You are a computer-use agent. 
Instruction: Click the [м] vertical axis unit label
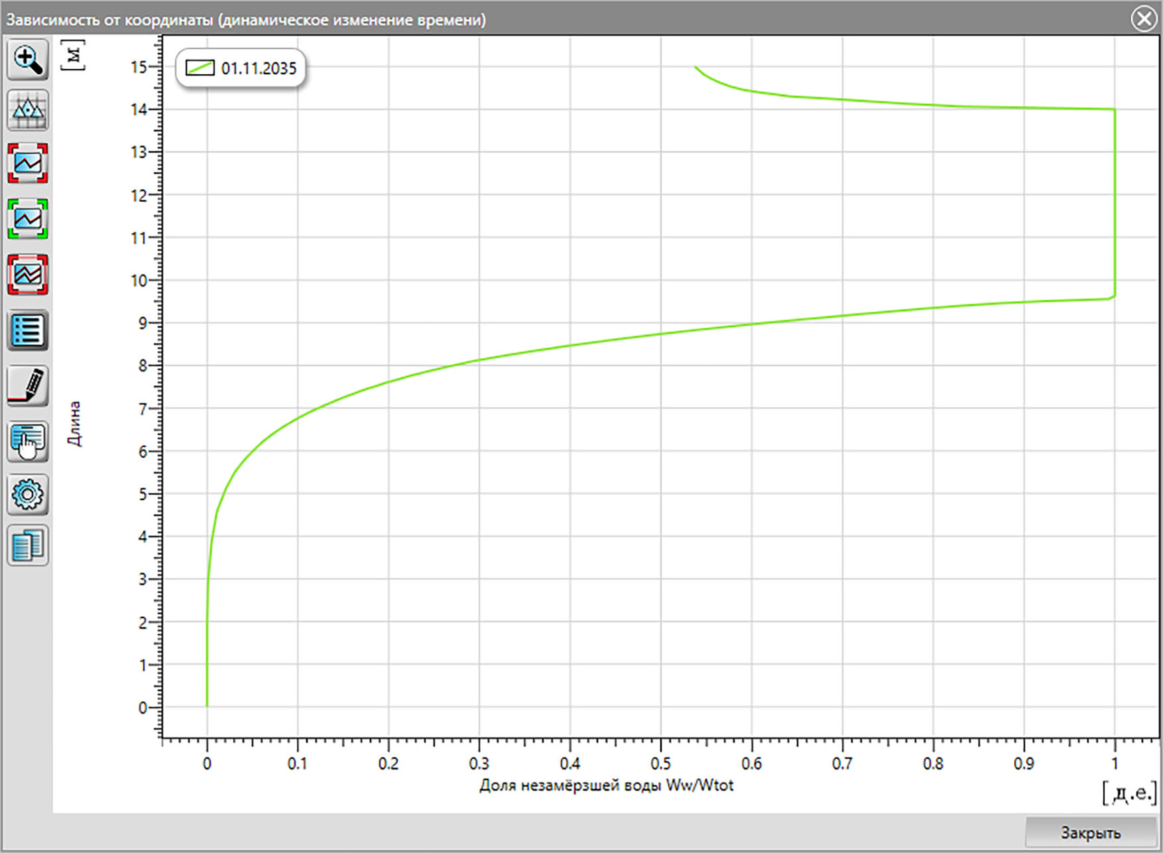(73, 55)
